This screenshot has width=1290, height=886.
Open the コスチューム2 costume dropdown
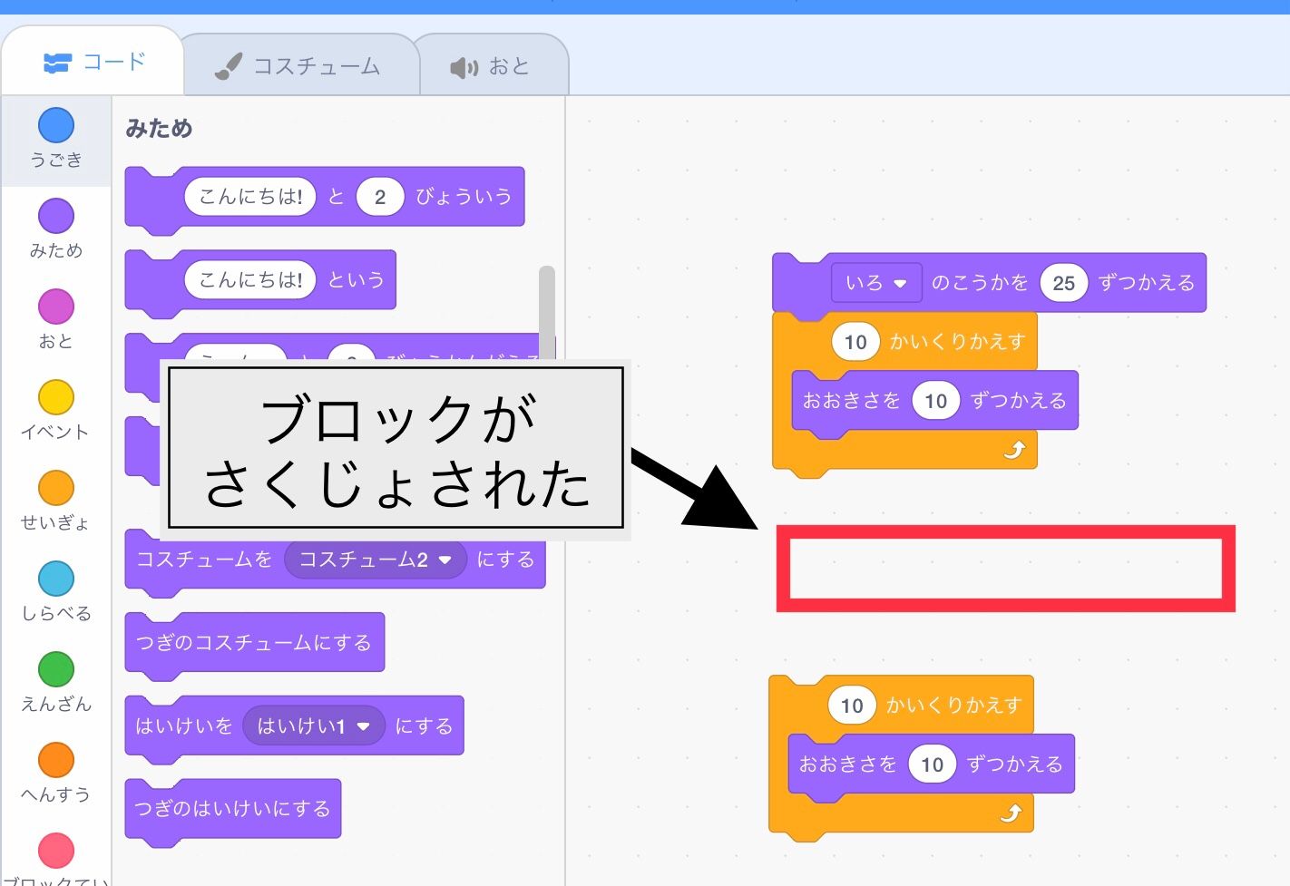375,560
